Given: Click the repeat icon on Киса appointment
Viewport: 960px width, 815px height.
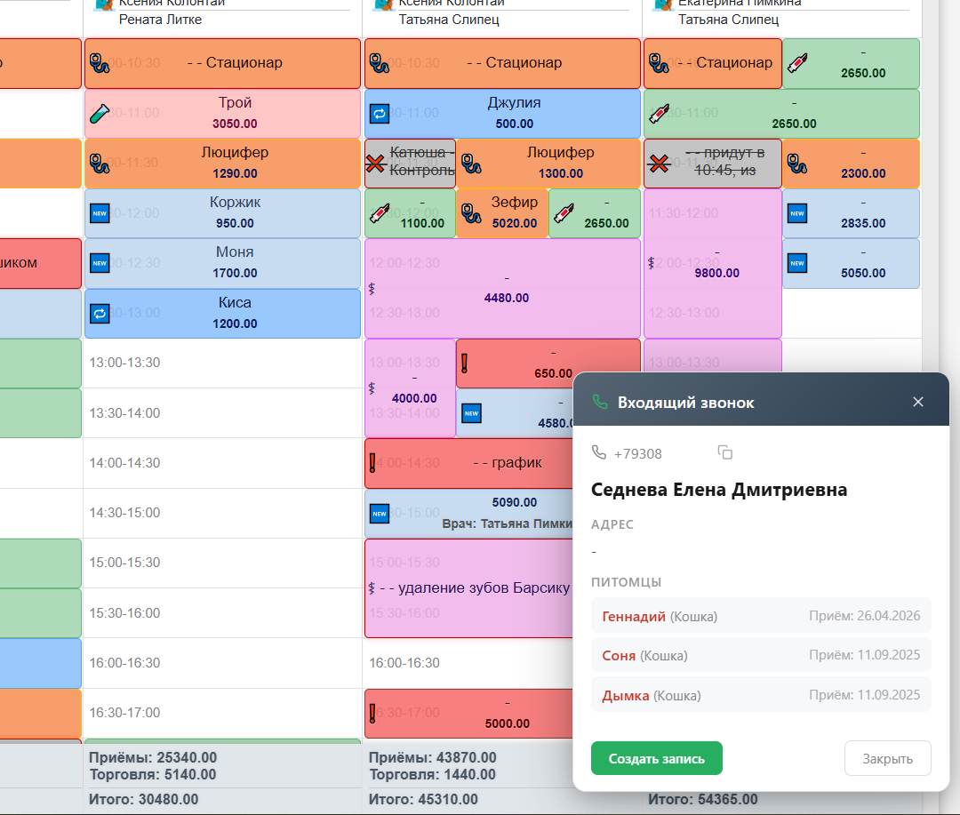Looking at the screenshot, I should click(100, 314).
